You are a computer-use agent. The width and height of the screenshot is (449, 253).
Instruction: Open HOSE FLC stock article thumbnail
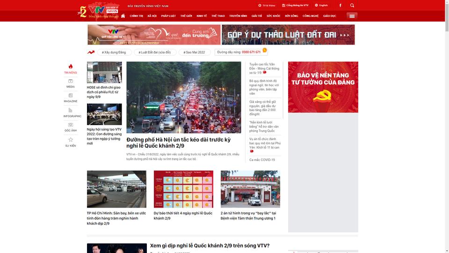[104, 72]
